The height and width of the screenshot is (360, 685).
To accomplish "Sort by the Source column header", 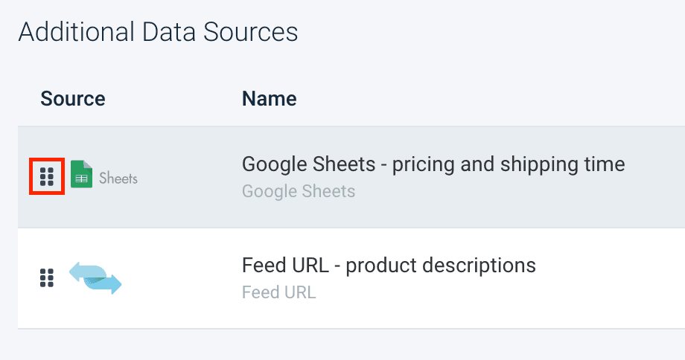I will click(x=73, y=99).
